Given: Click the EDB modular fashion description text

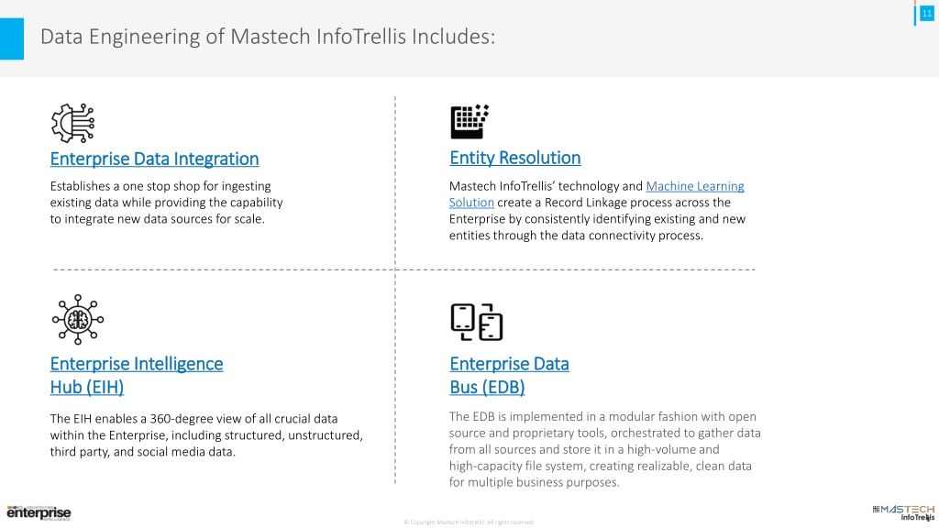Looking at the screenshot, I should [x=605, y=449].
